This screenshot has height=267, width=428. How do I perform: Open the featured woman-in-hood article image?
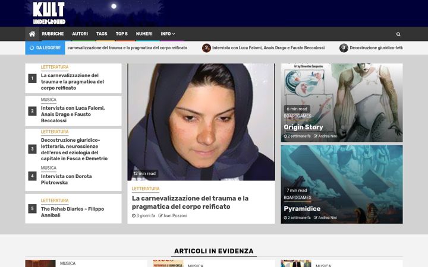coord(201,122)
